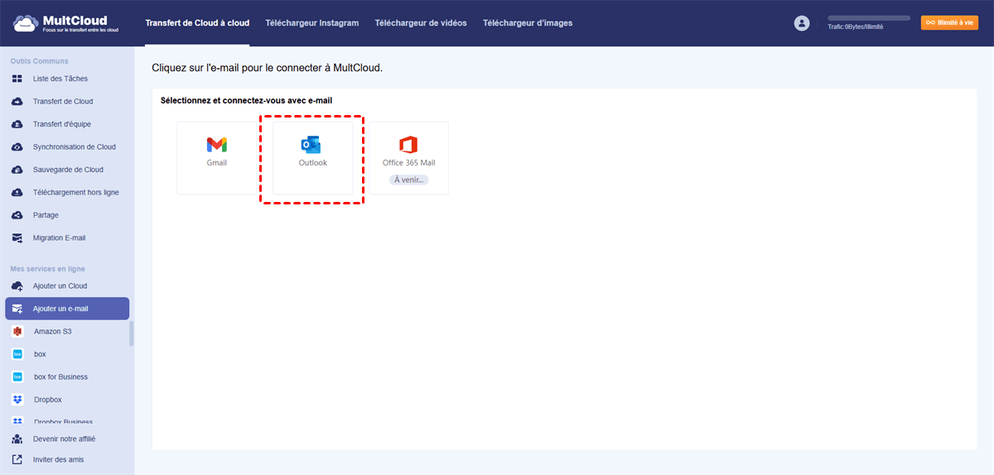
Task: Open the user account avatar
Action: (801, 23)
